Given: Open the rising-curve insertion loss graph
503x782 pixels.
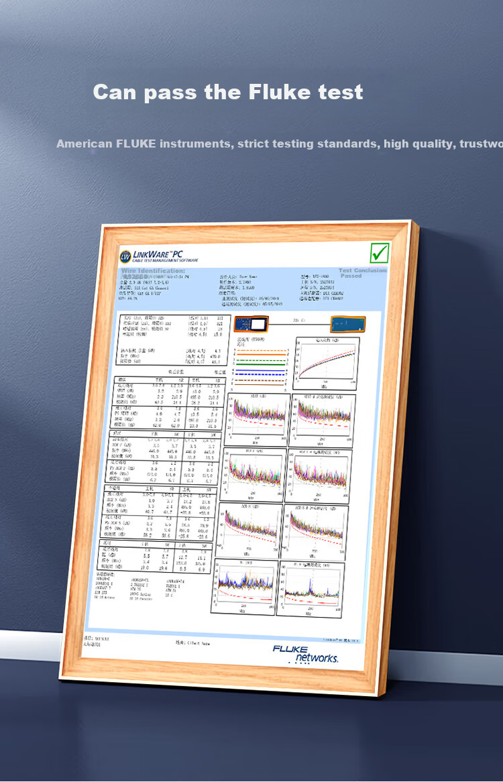Looking at the screenshot, I should tap(326, 363).
